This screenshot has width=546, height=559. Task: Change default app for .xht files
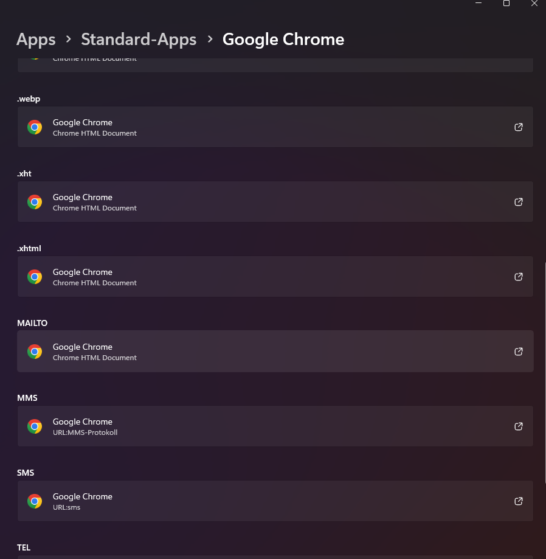[275, 202]
